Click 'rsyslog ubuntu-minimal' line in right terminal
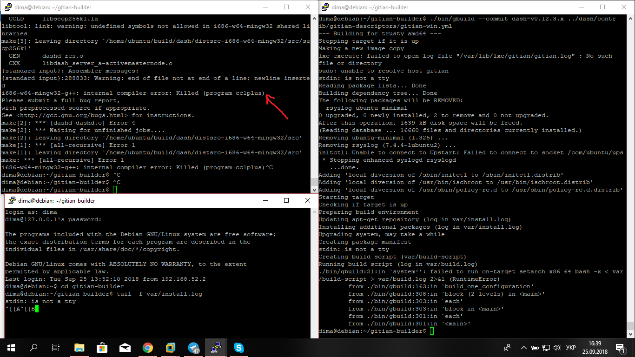The width and height of the screenshot is (635, 357). (x=367, y=108)
